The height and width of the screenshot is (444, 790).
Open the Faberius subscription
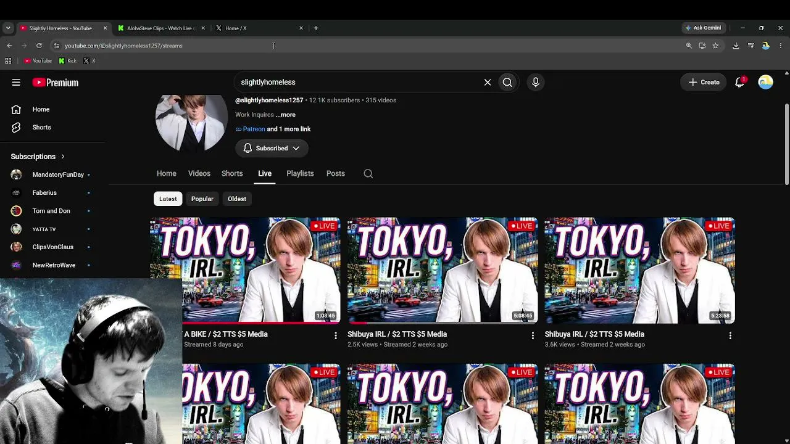pyautogui.click(x=52, y=192)
